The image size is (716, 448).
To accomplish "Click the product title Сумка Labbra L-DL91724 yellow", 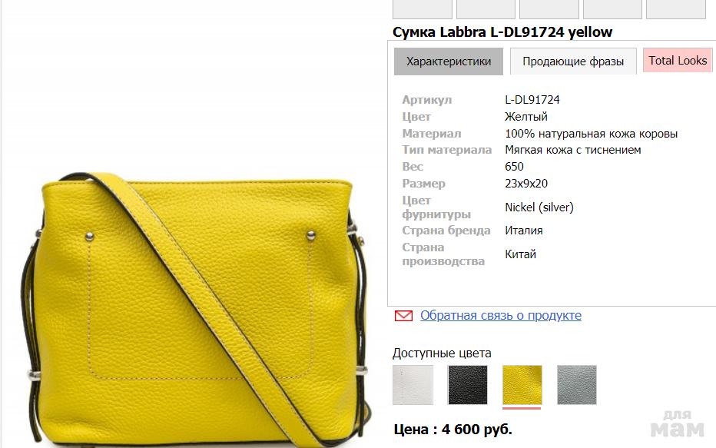I will pyautogui.click(x=502, y=32).
